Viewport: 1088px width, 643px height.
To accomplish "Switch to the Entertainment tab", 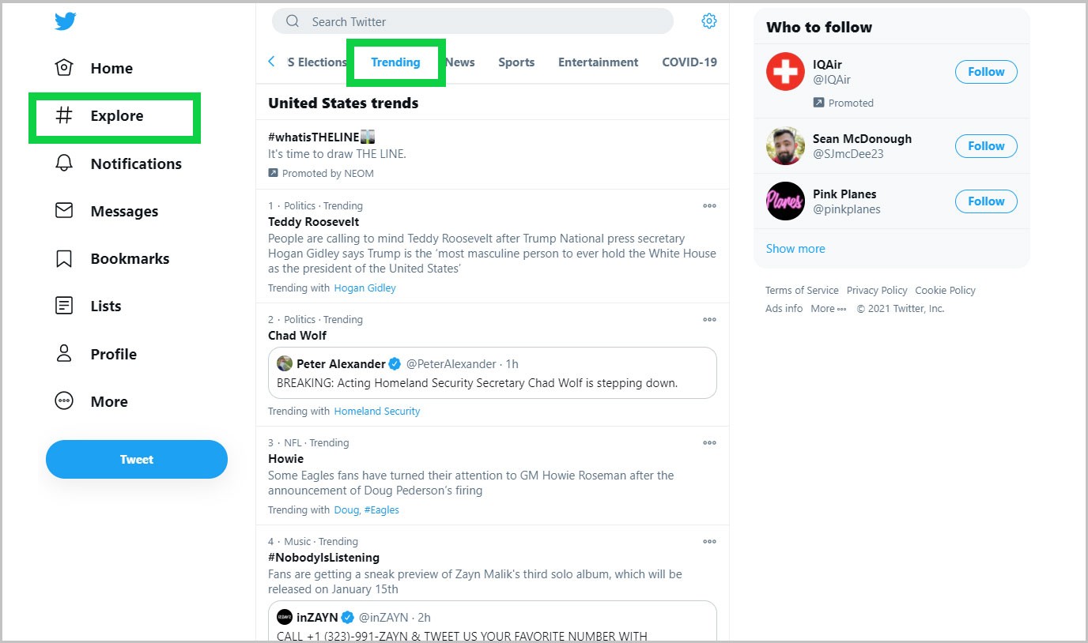I will (598, 62).
